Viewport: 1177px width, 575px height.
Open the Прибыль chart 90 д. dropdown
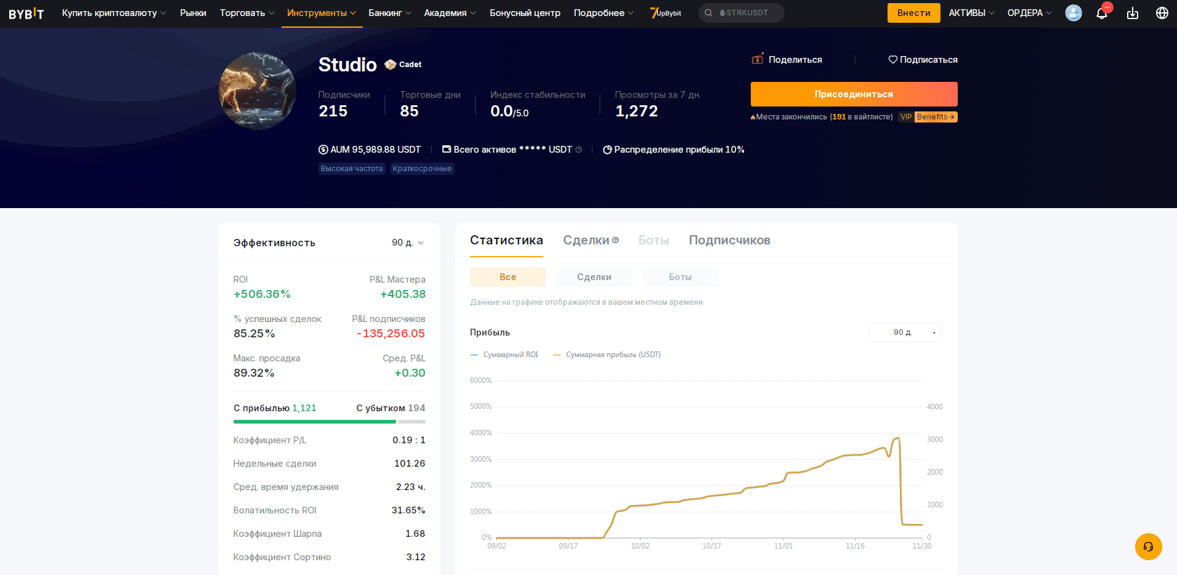coord(905,332)
